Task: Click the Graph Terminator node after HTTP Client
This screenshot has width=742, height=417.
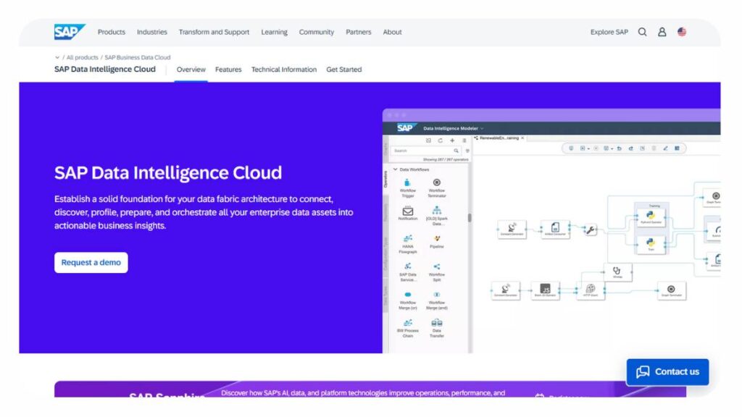Action: click(671, 290)
